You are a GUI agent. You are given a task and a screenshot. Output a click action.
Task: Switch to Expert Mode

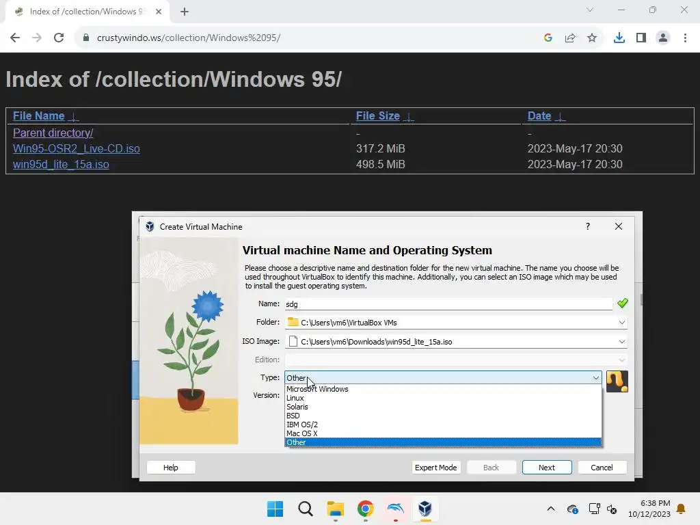pos(435,468)
